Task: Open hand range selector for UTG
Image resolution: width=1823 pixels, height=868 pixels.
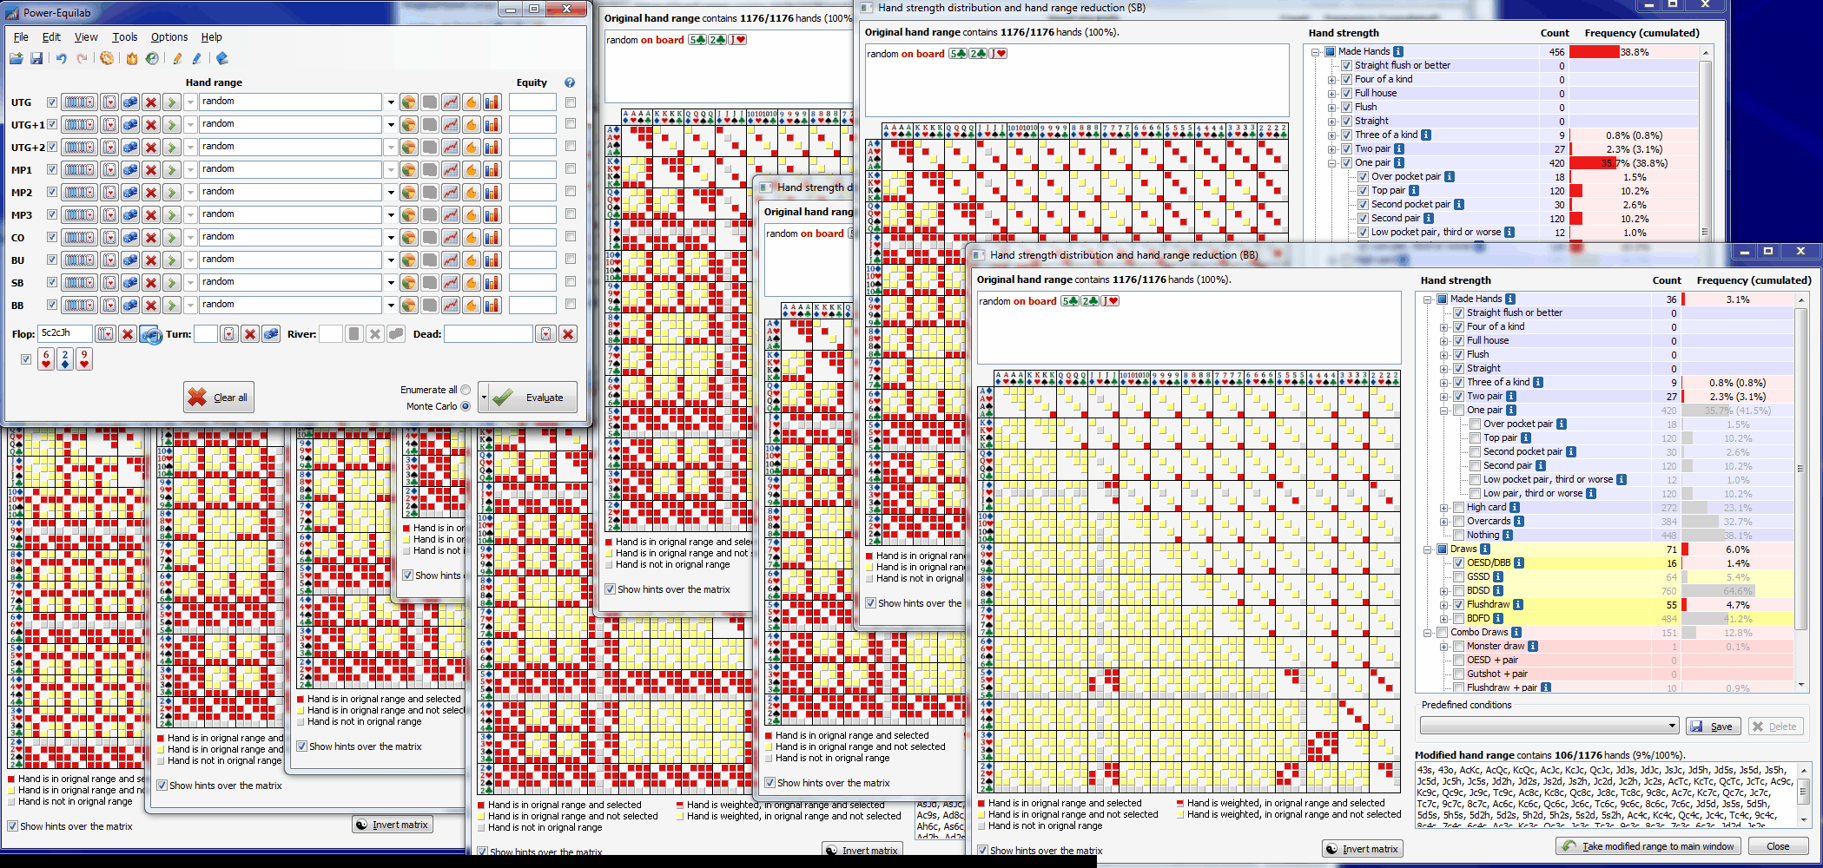Action: click(79, 102)
